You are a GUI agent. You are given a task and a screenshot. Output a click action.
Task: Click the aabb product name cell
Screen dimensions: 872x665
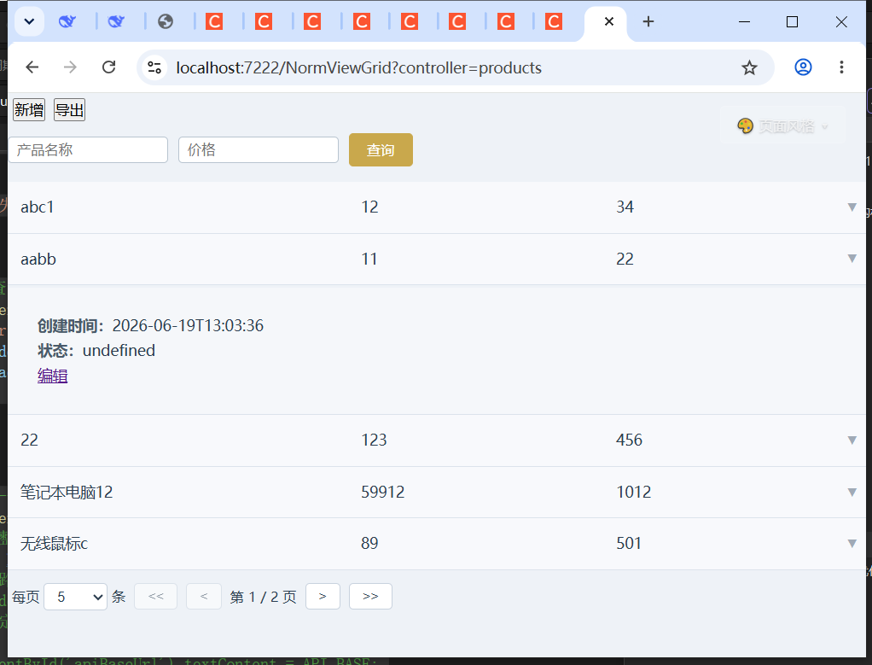(38, 259)
